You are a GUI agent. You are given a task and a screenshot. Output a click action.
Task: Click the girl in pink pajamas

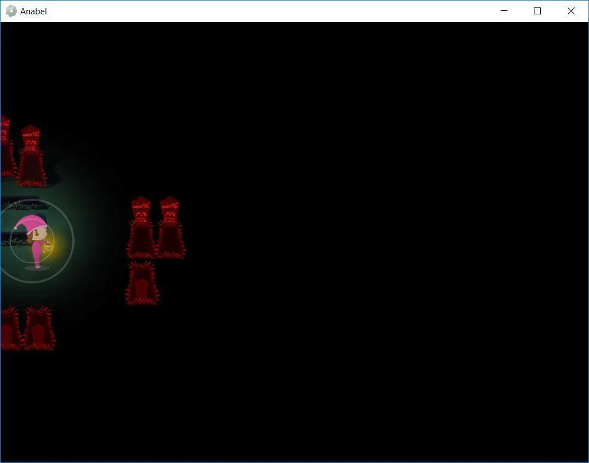click(x=33, y=241)
